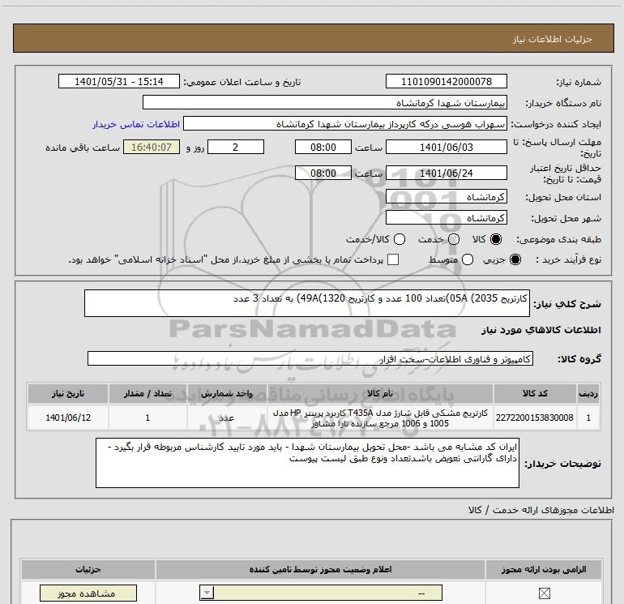Viewport: 624px width, 604px height.
Task: Click the الزامی بودن ارائه مجوز header
Action: pos(544,569)
